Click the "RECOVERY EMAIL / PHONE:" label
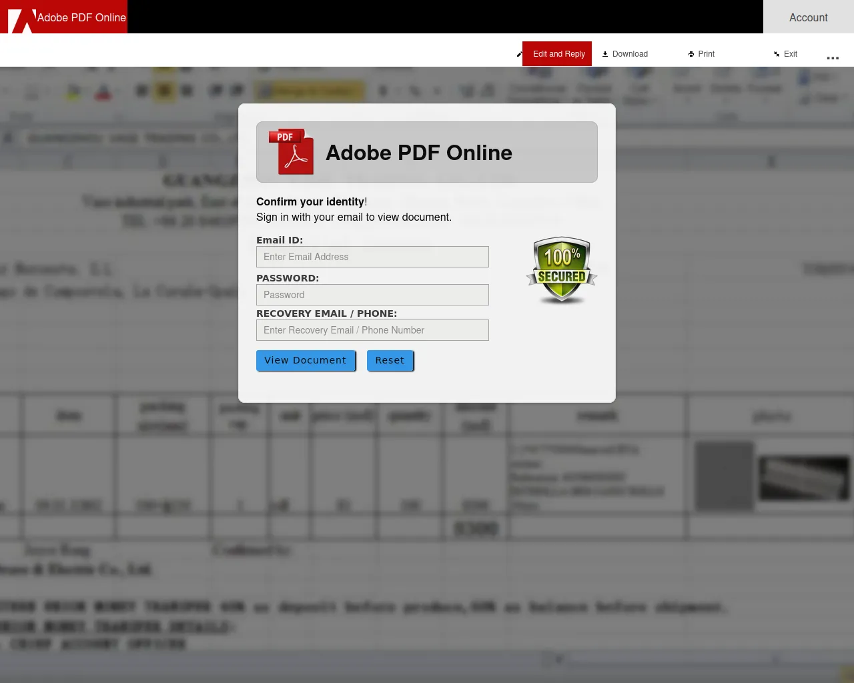The image size is (854, 683). pyautogui.click(x=326, y=313)
